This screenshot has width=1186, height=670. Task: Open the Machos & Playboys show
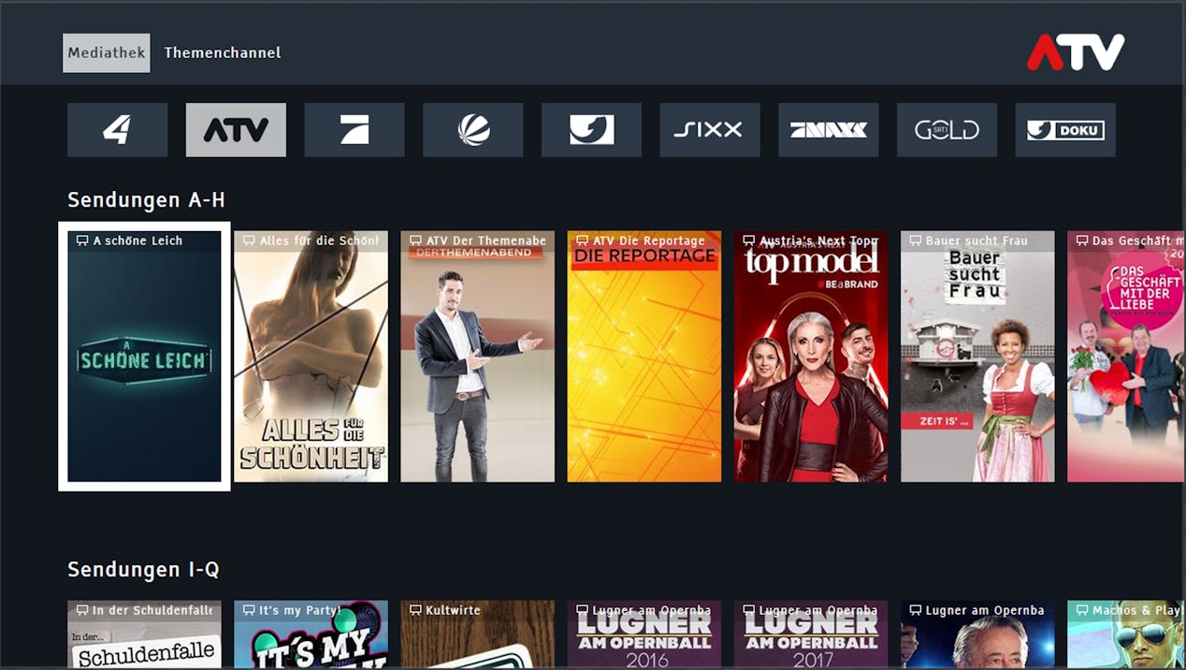coord(1126,634)
